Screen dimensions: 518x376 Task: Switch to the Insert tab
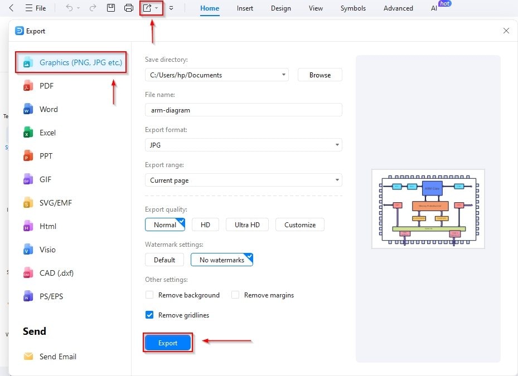pyautogui.click(x=245, y=8)
